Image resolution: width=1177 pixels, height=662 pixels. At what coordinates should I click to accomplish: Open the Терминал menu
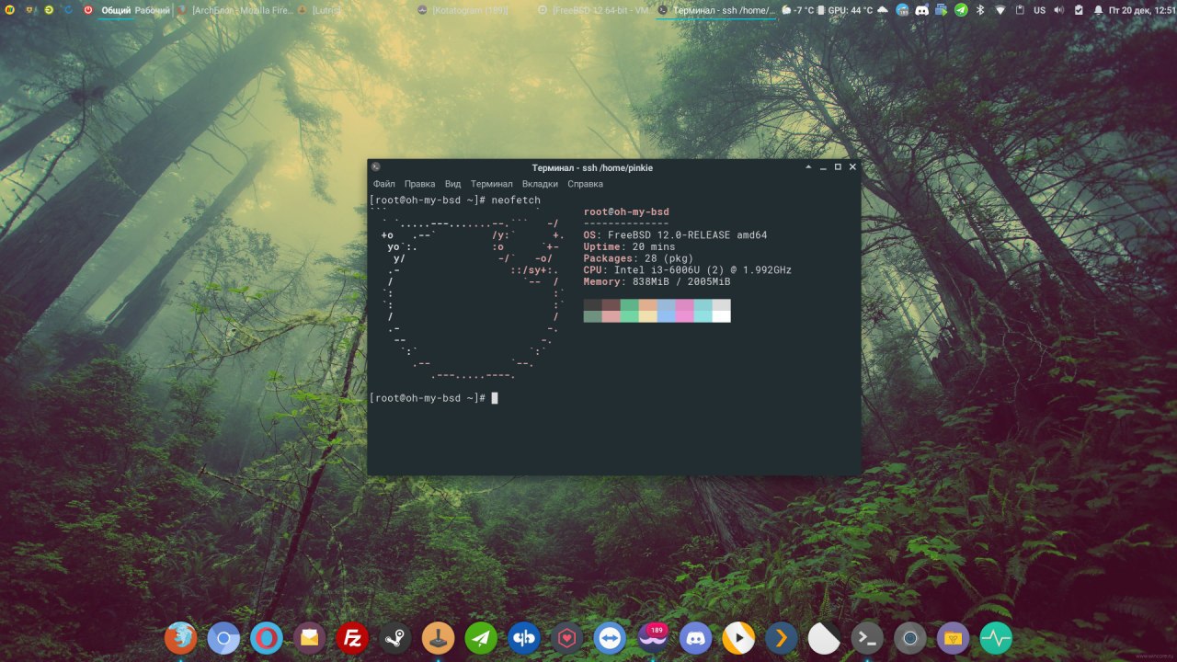[x=492, y=184]
